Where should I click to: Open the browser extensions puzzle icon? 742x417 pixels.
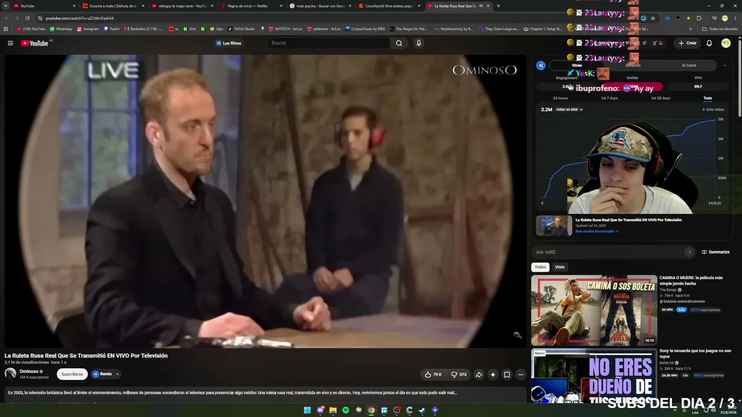click(x=699, y=18)
